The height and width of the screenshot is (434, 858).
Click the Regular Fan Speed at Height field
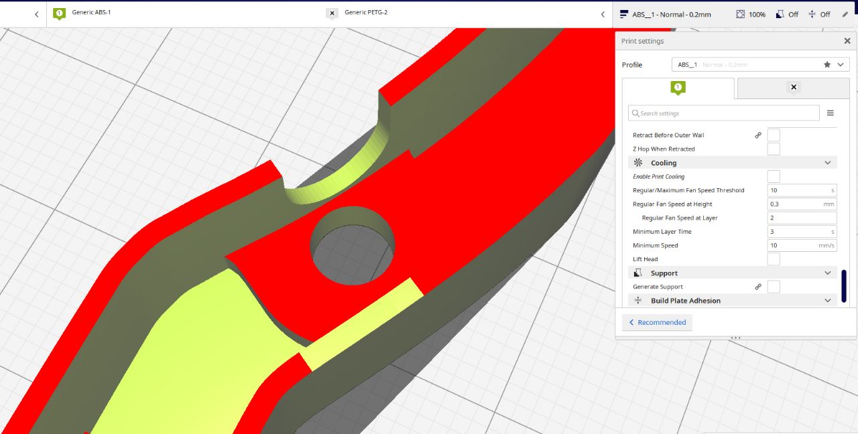(x=802, y=204)
